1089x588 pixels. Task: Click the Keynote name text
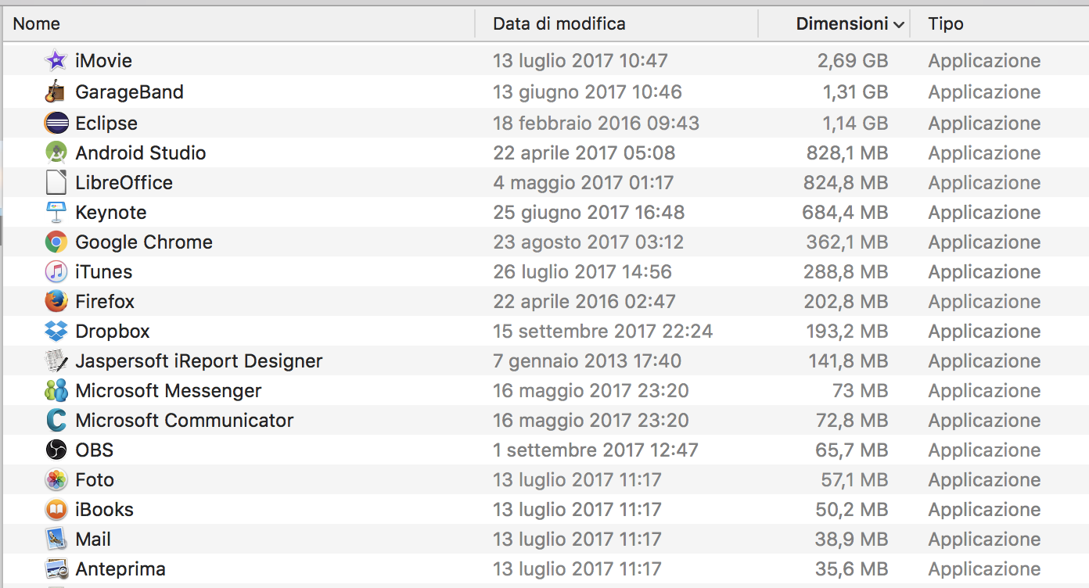point(111,212)
